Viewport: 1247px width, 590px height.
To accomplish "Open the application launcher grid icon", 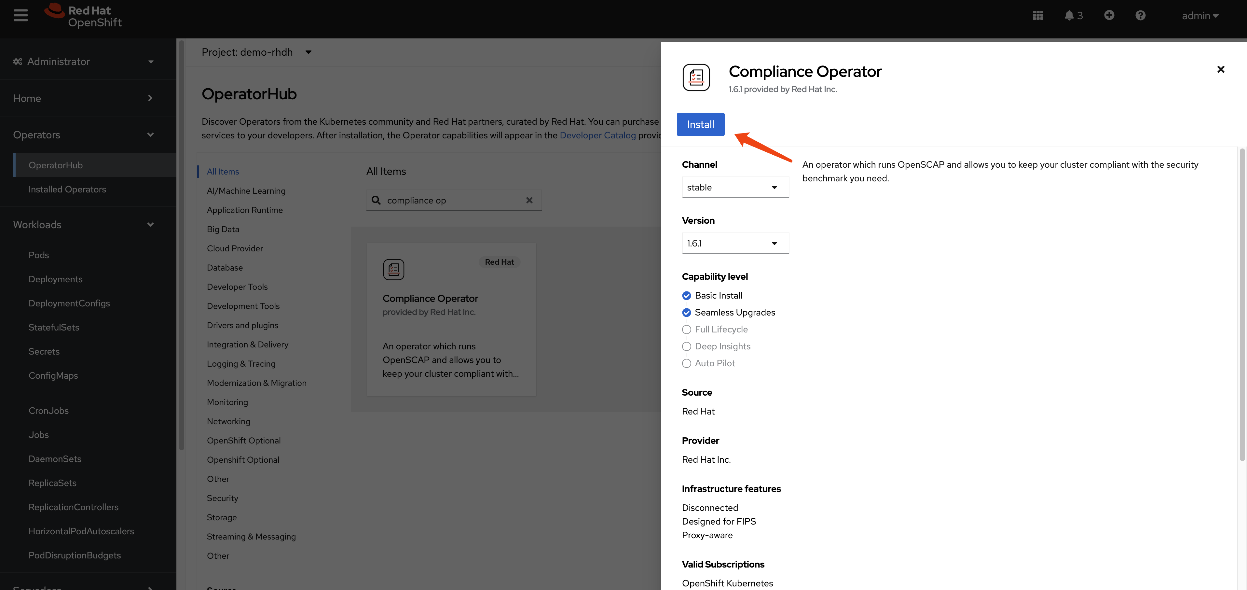I will [x=1037, y=16].
